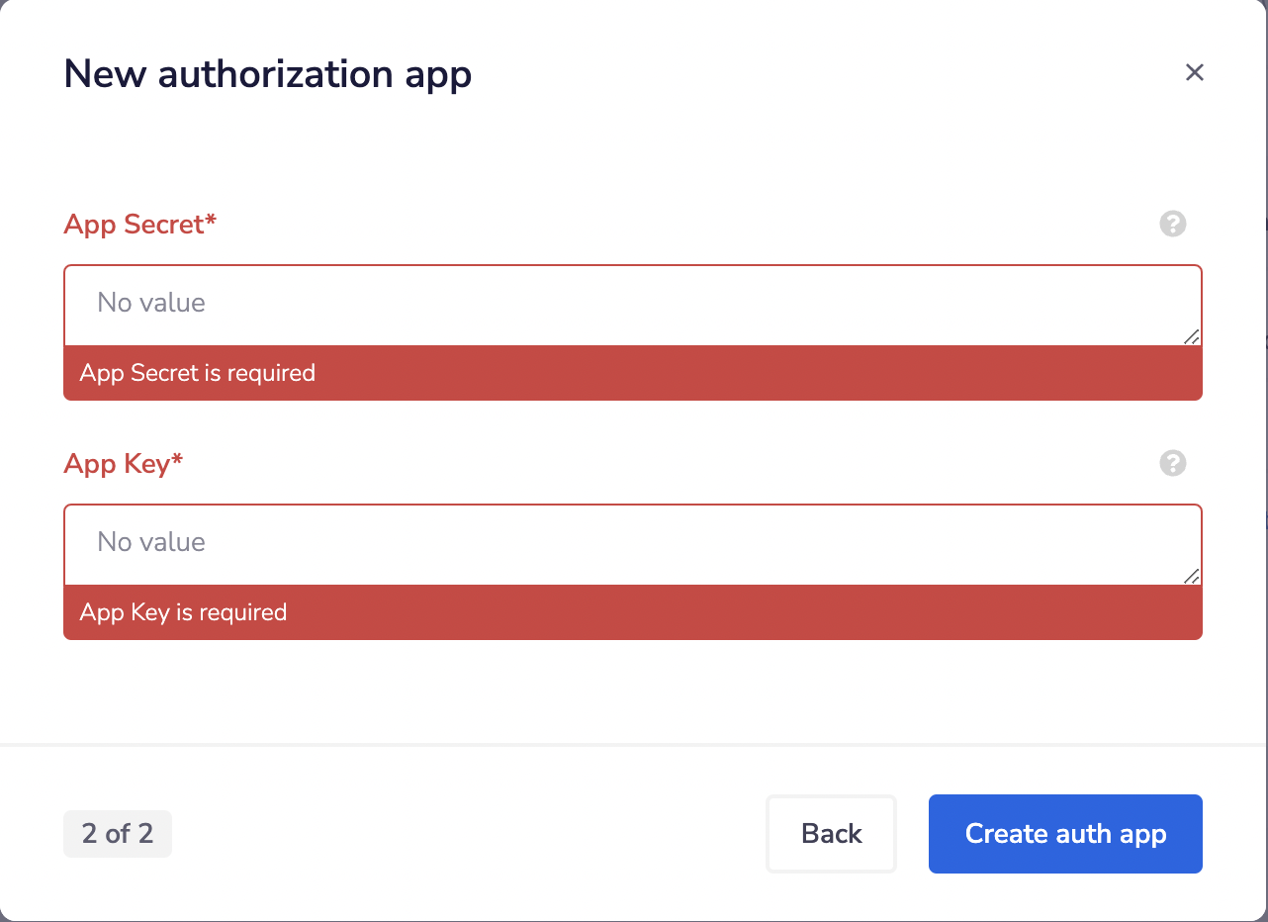
Task: Click the App Key required error banner
Action: (632, 612)
